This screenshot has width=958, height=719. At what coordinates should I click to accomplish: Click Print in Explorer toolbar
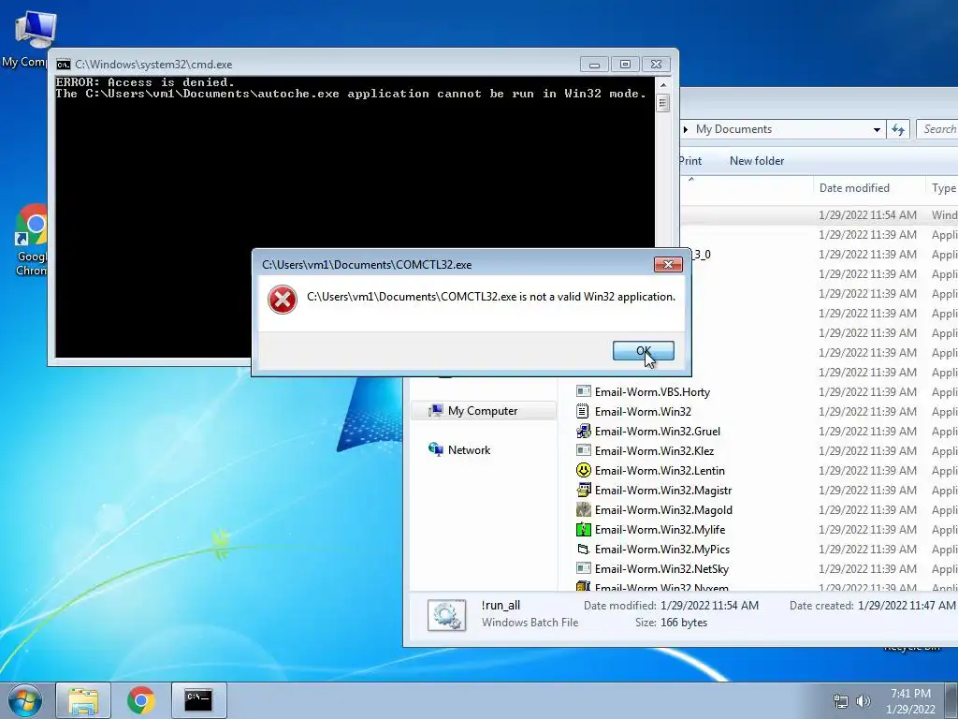click(691, 161)
